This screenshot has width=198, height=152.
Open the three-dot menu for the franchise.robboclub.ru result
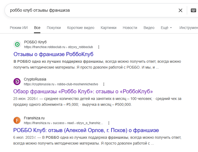coord(99,47)
